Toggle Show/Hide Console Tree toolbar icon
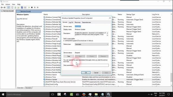Image resolution: width=173 pixels, height=97 pixels. tap(9, 7)
